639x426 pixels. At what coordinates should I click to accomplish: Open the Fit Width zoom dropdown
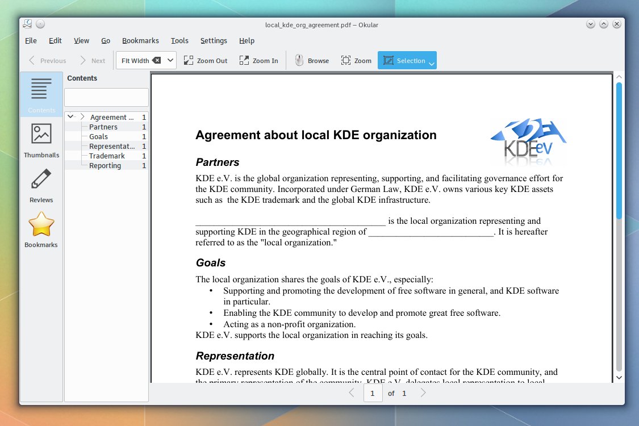point(170,60)
